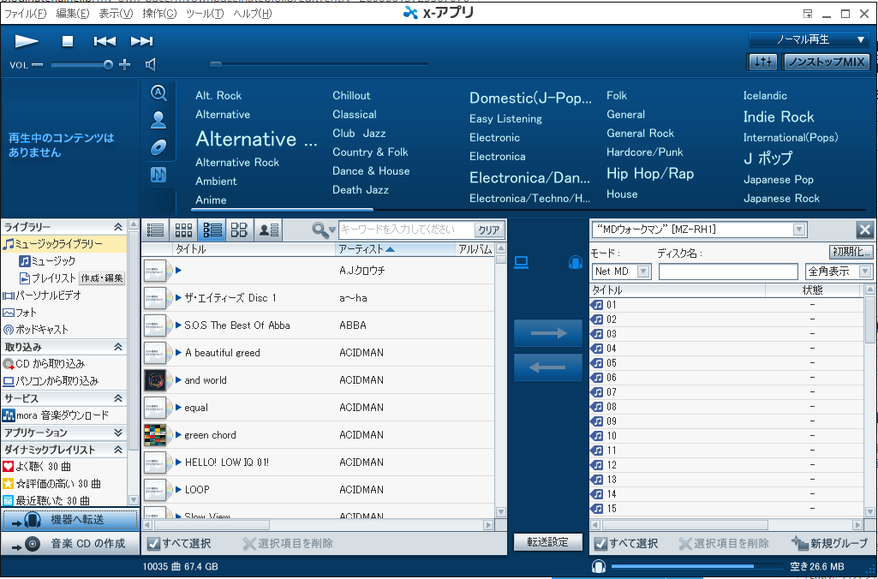Click the 作成・編集 playlist button
Screen dimensions: 878x579
tap(102, 278)
